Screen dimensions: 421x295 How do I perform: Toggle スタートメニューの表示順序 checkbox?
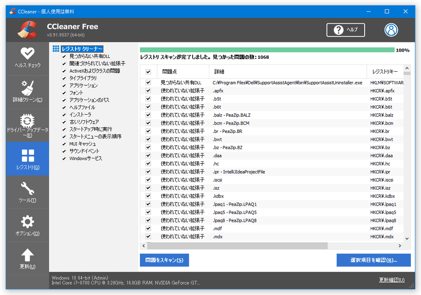click(x=64, y=137)
